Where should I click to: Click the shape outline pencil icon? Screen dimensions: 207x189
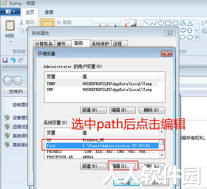[204, 23]
